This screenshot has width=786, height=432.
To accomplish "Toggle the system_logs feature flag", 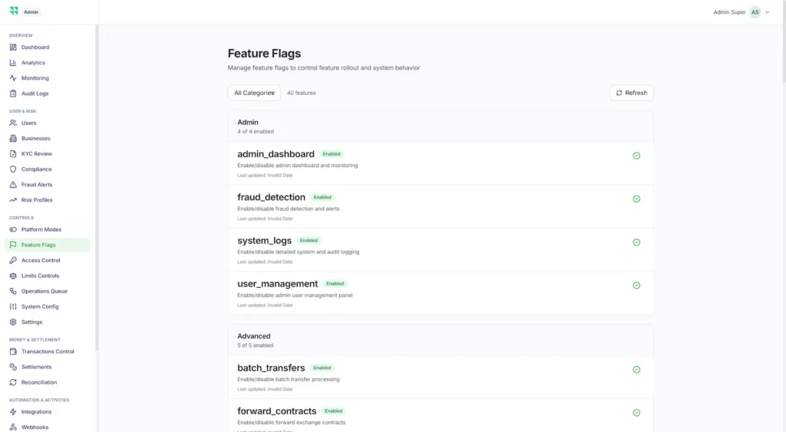I will tap(636, 242).
